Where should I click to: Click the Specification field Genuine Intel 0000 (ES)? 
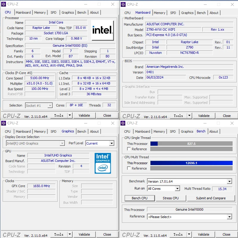click(x=70, y=46)
